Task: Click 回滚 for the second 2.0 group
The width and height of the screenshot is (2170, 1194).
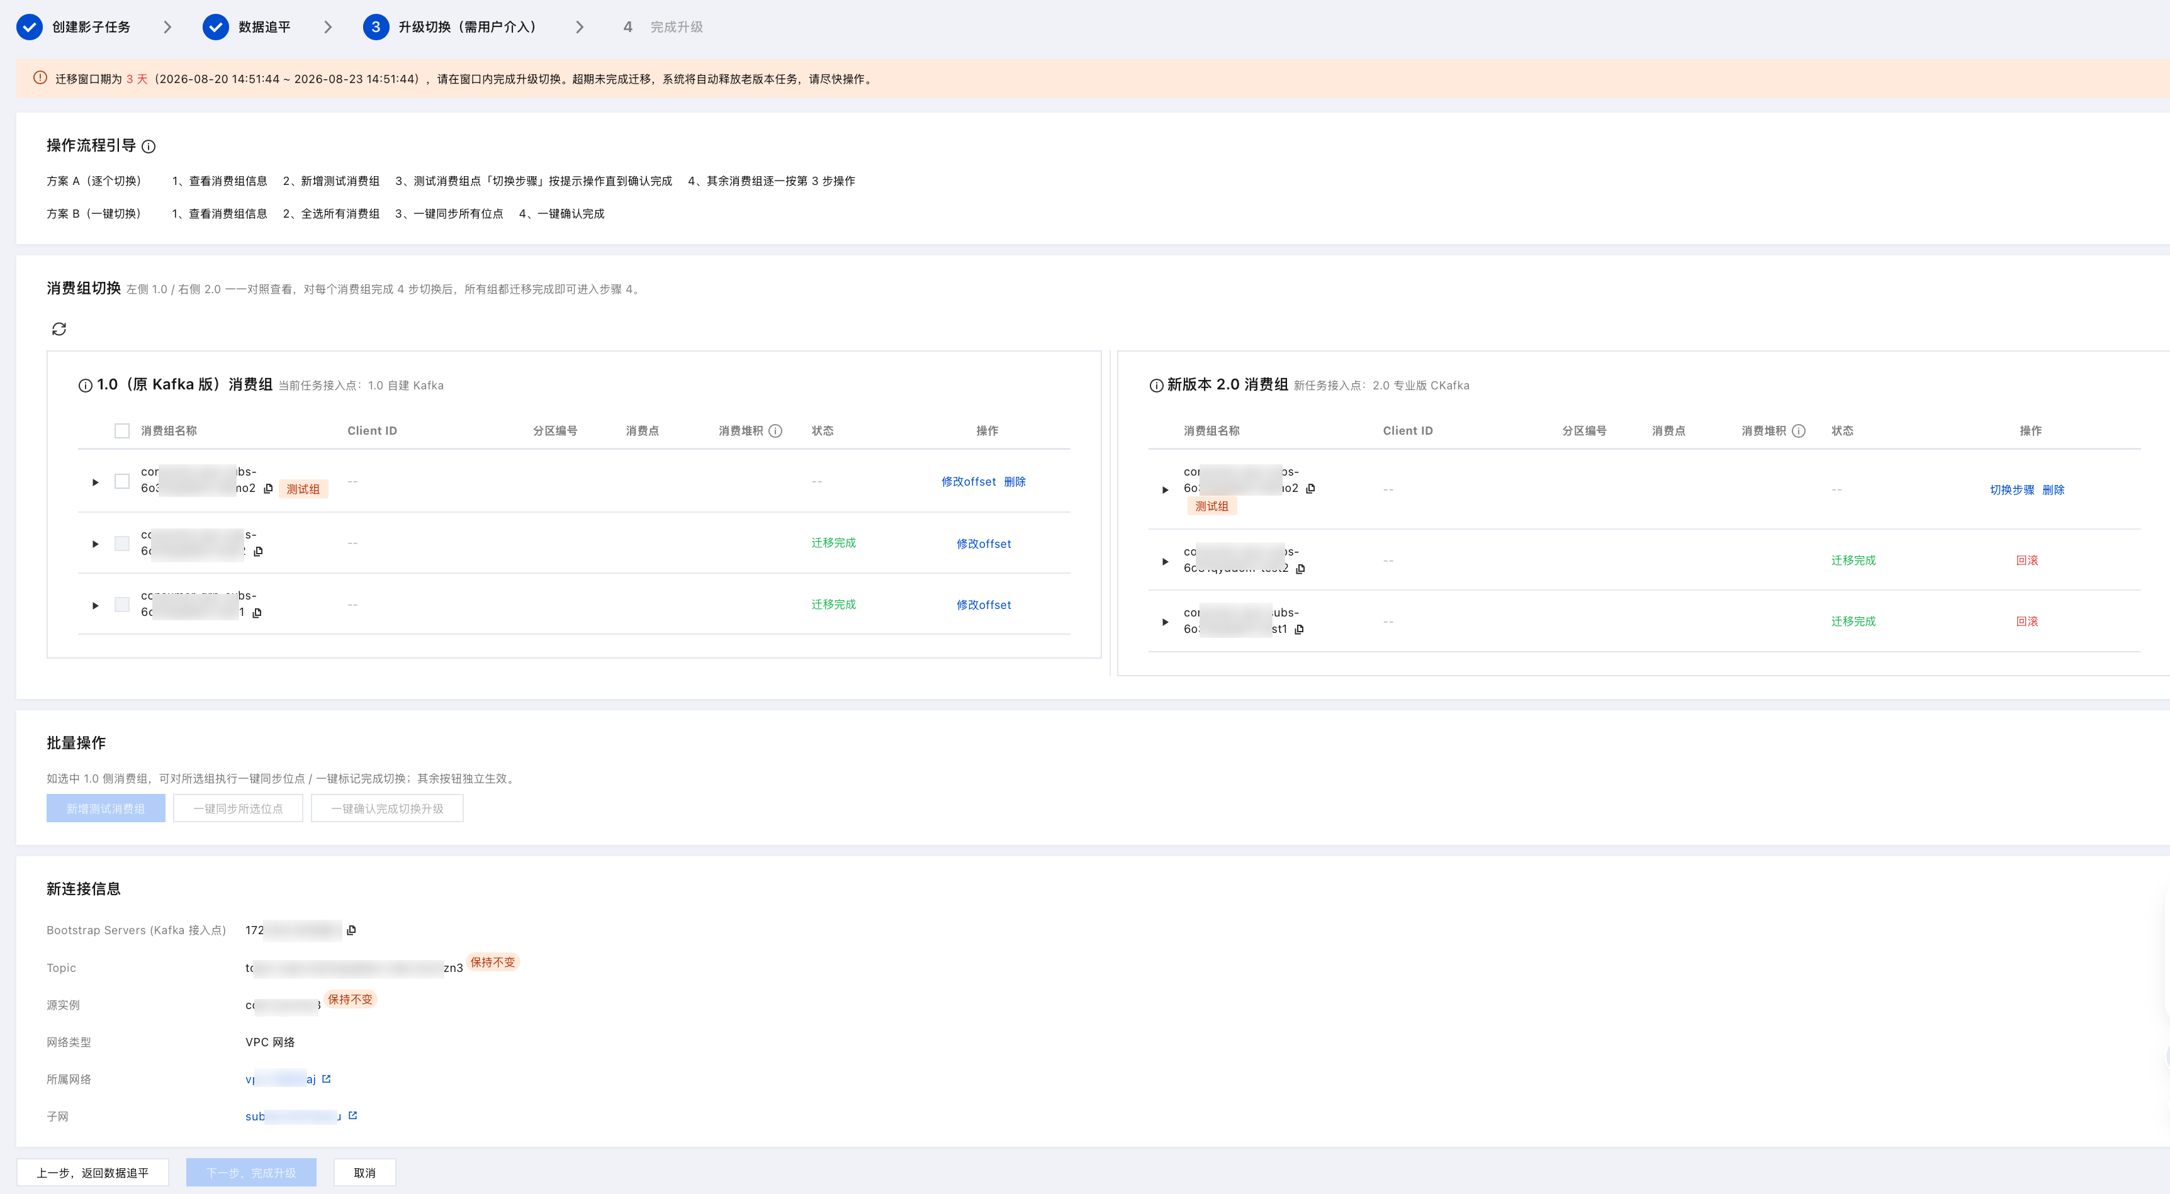Action: point(2027,561)
